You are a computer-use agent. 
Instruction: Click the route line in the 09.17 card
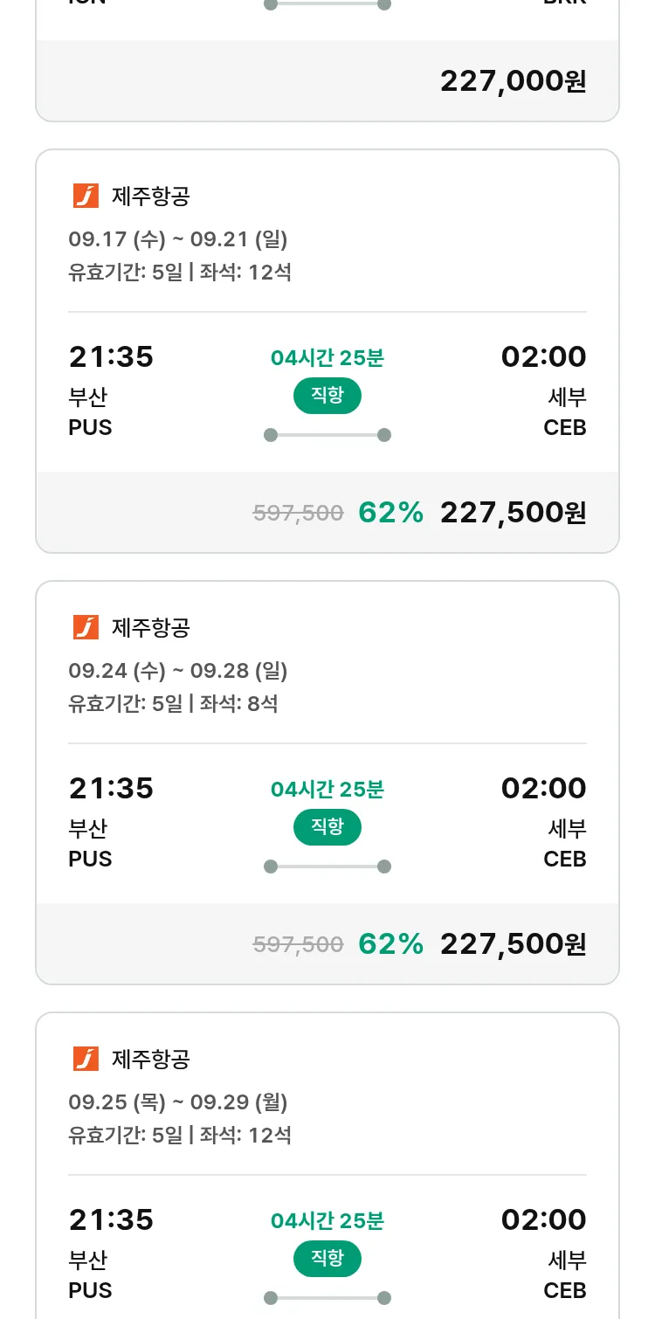(x=327, y=435)
